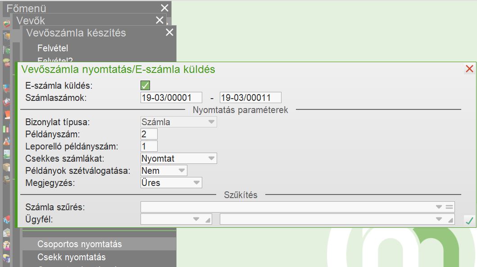Confirm the dialog with the green checkmark

pyautogui.click(x=469, y=221)
